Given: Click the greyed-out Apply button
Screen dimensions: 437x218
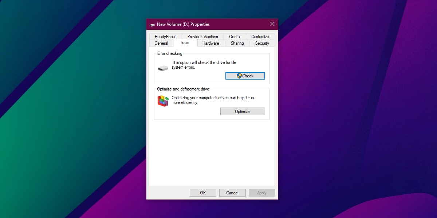Looking at the screenshot, I should 262,193.
